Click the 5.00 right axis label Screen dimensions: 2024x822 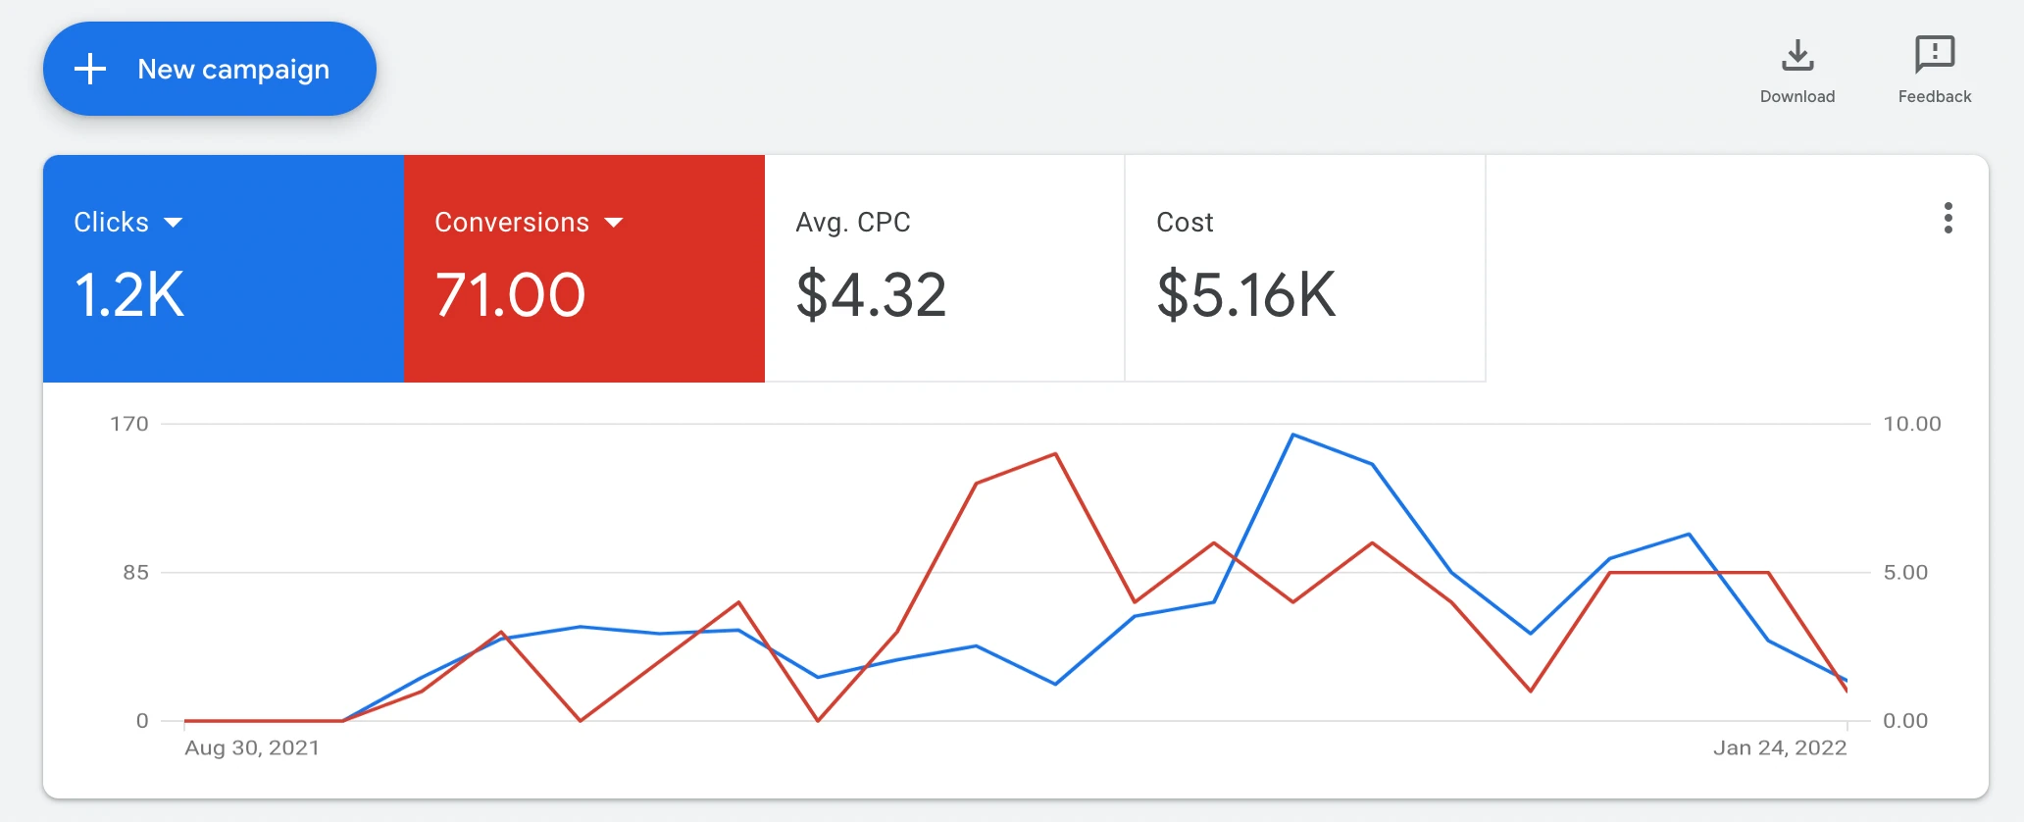click(1905, 572)
